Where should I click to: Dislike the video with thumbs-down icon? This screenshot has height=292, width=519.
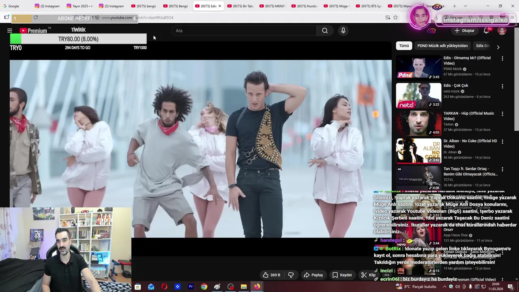(x=291, y=275)
